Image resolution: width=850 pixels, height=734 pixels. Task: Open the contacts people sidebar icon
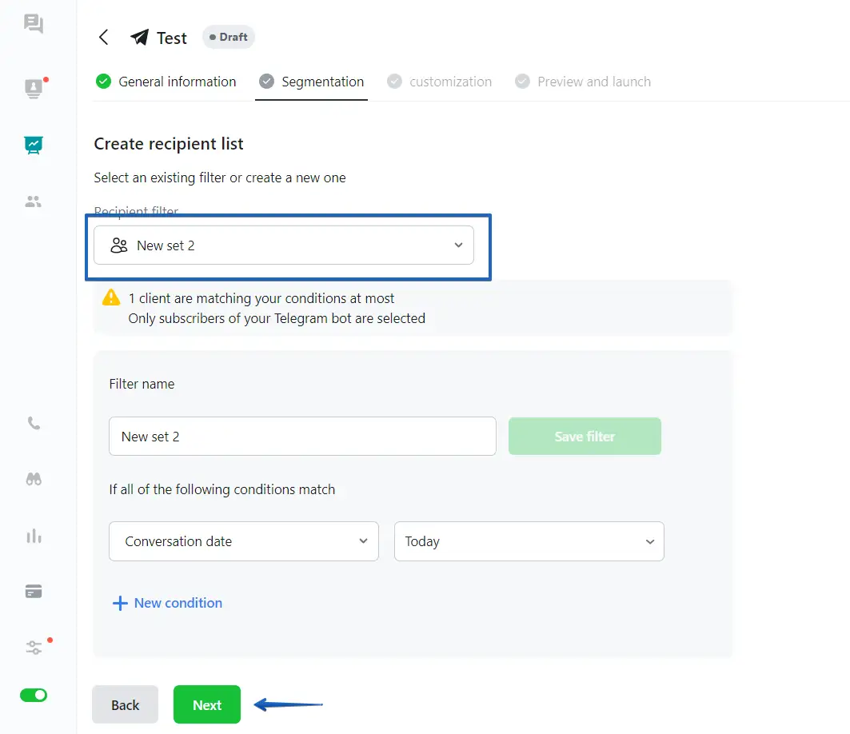[x=34, y=201]
